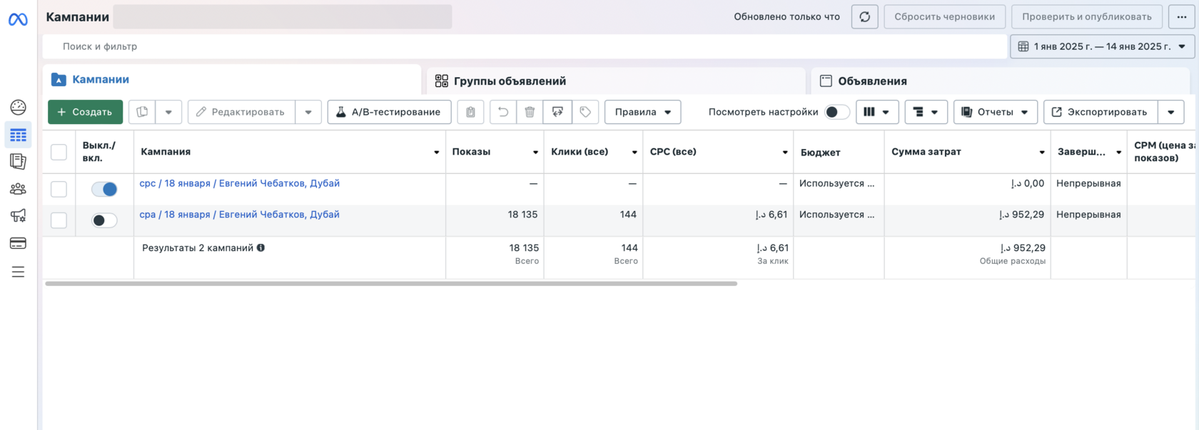This screenshot has height=430, width=1199.
Task: Click the green Создать button
Action: click(x=85, y=112)
